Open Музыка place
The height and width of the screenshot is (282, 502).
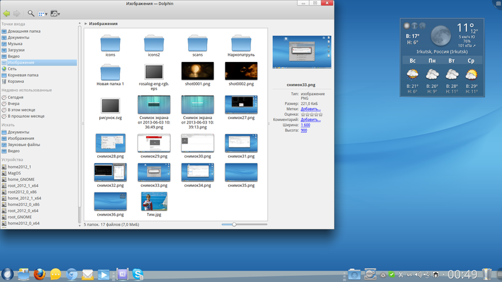[x=15, y=44]
